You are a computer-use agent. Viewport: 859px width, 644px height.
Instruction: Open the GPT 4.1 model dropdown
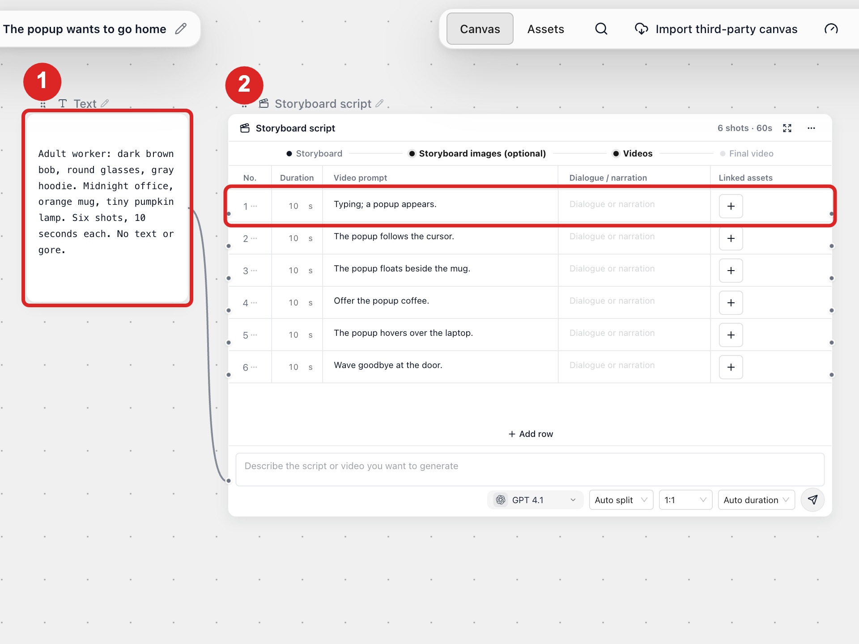pos(535,500)
